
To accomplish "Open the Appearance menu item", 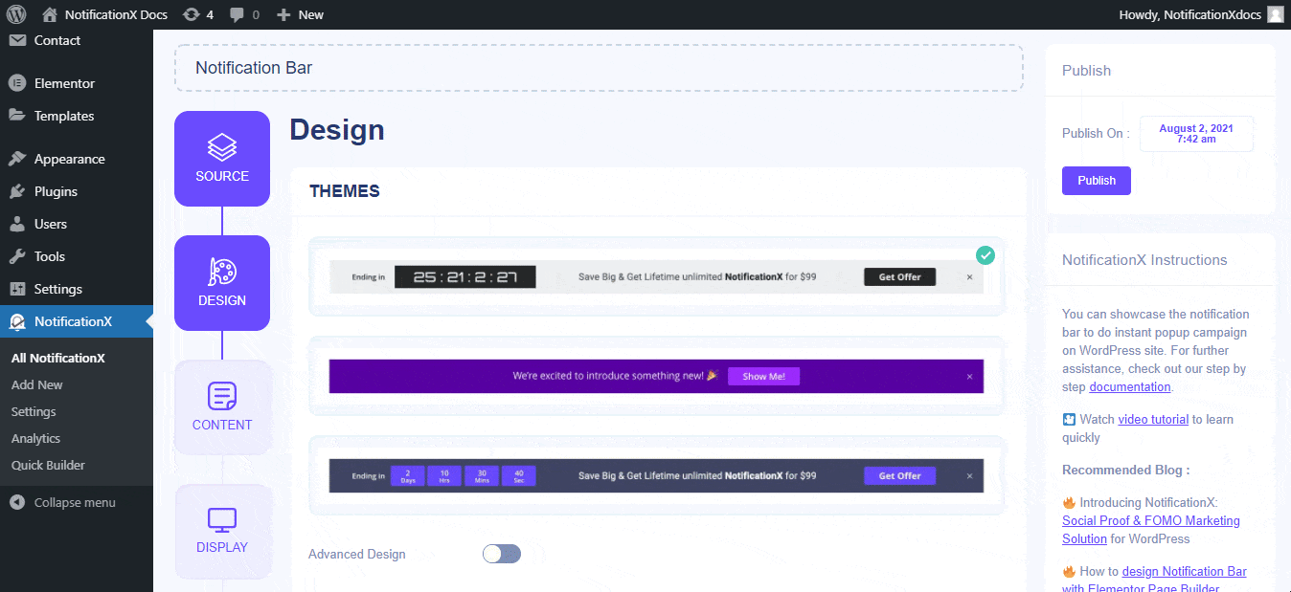I will point(77,159).
